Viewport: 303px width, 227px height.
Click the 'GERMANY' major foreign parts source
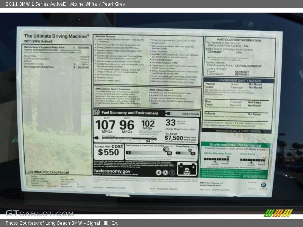point(215,52)
